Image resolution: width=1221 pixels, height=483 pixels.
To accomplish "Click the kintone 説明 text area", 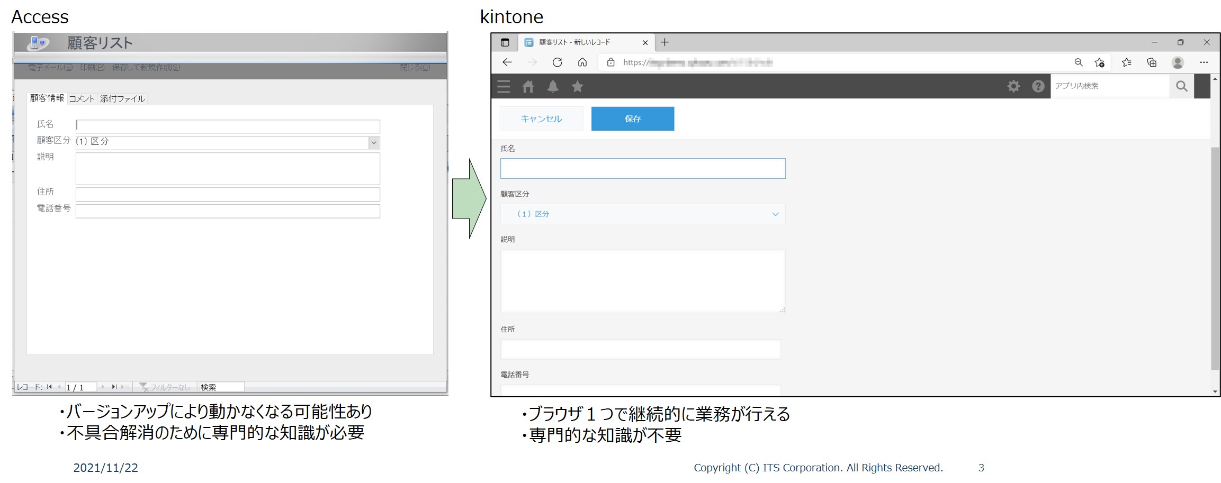I will [643, 281].
